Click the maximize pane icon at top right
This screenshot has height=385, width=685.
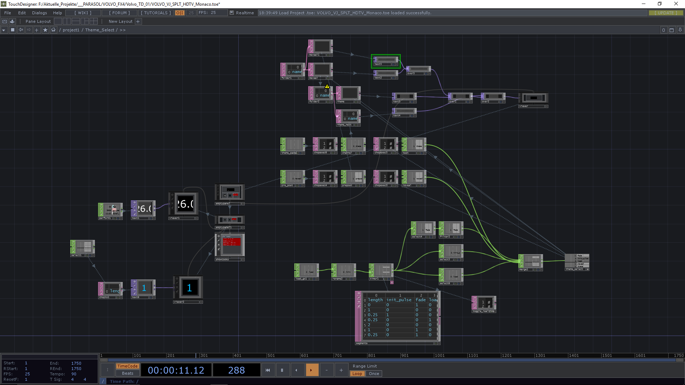[x=671, y=30]
